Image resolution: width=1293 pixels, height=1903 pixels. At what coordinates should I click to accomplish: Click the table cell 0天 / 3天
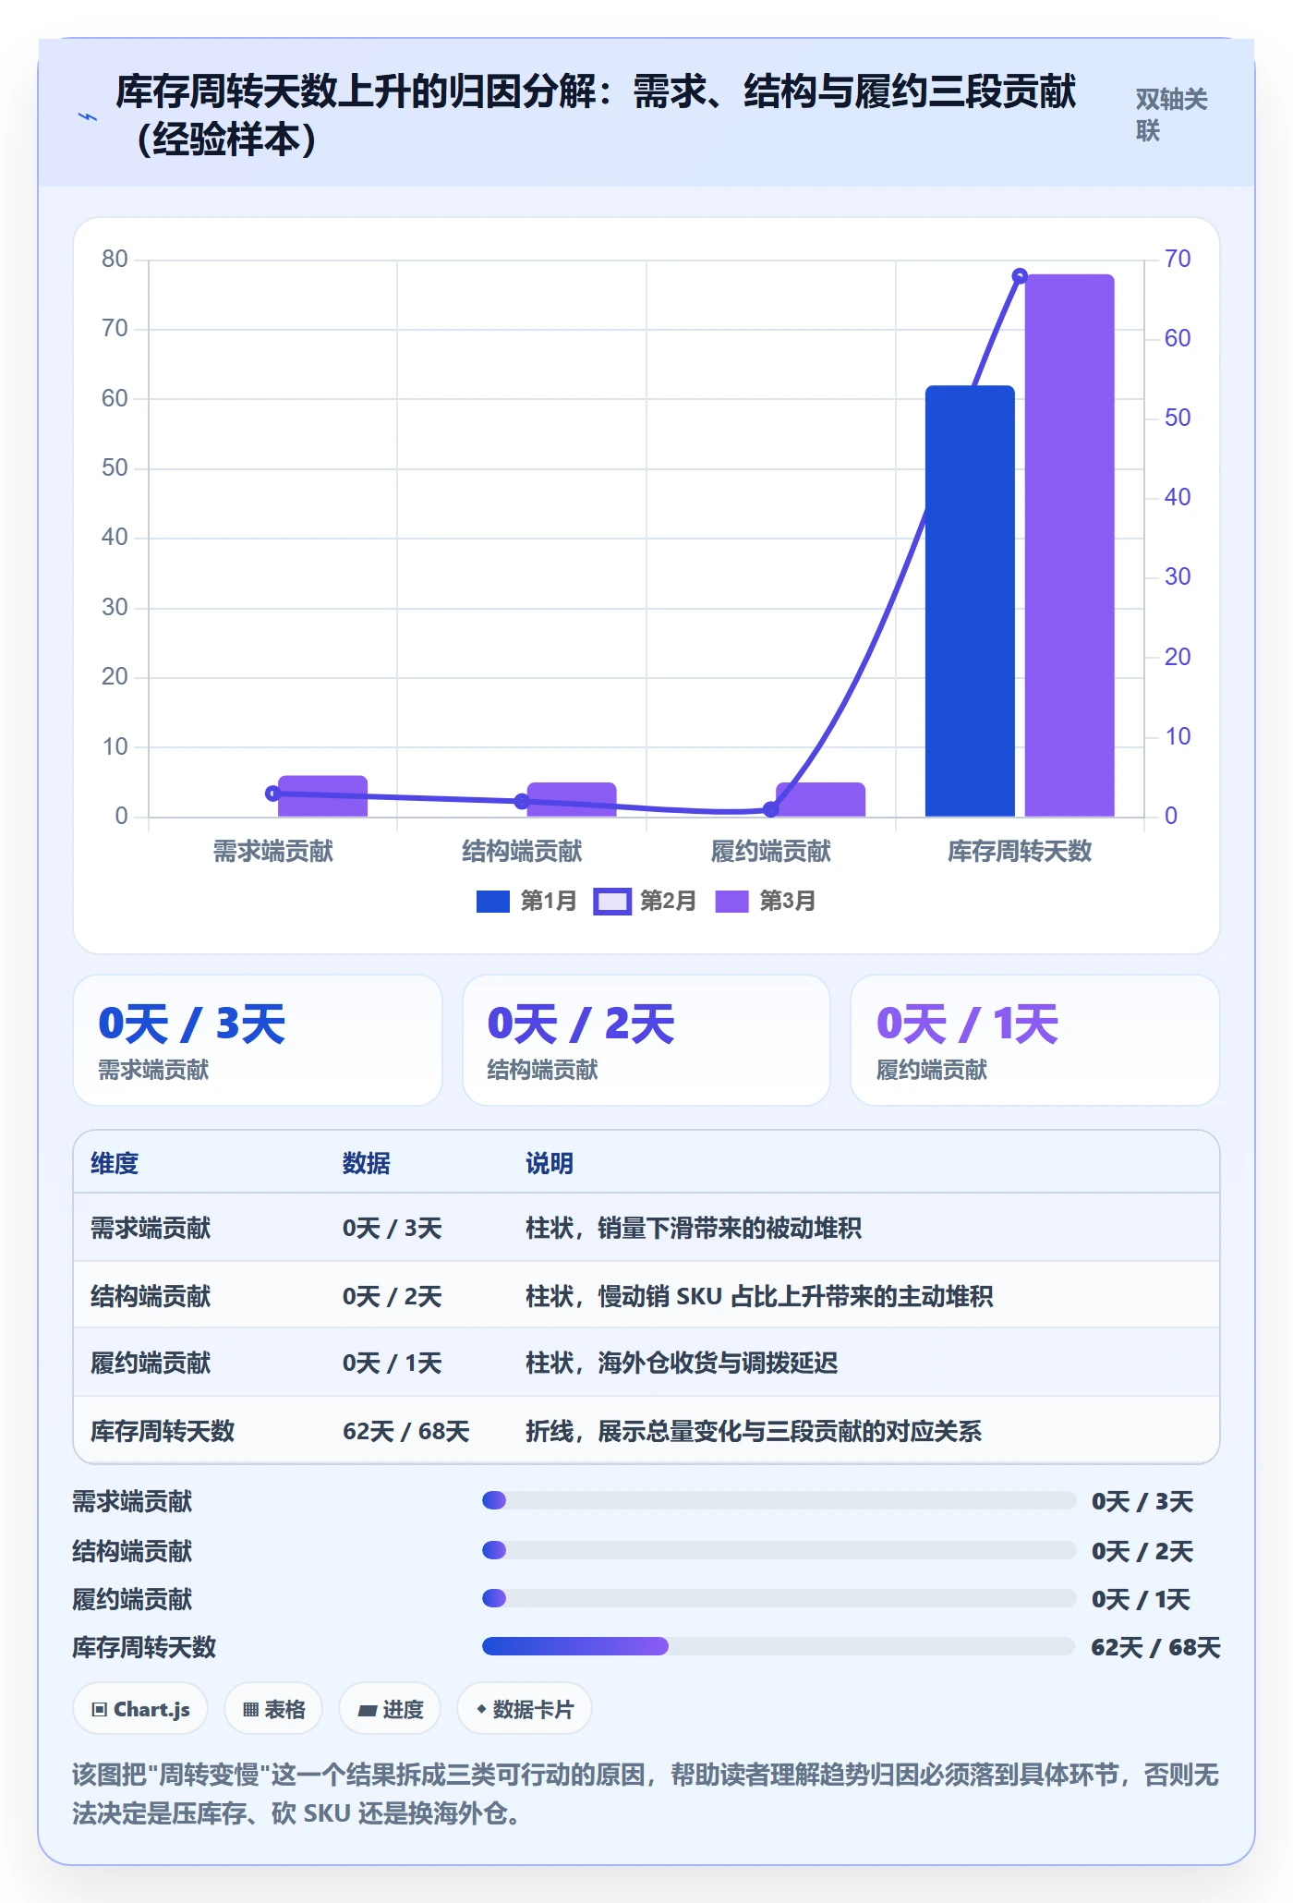393,1228
